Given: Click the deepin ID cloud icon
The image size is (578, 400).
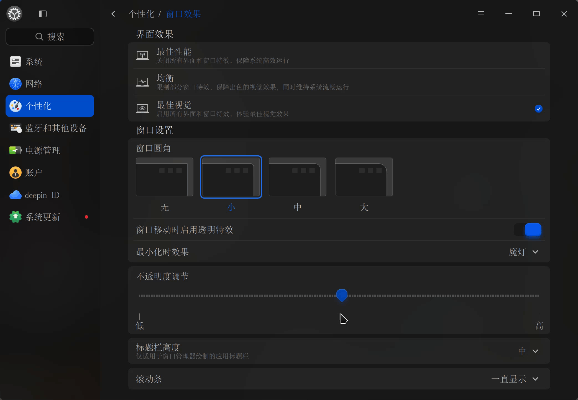Looking at the screenshot, I should pyautogui.click(x=16, y=195).
